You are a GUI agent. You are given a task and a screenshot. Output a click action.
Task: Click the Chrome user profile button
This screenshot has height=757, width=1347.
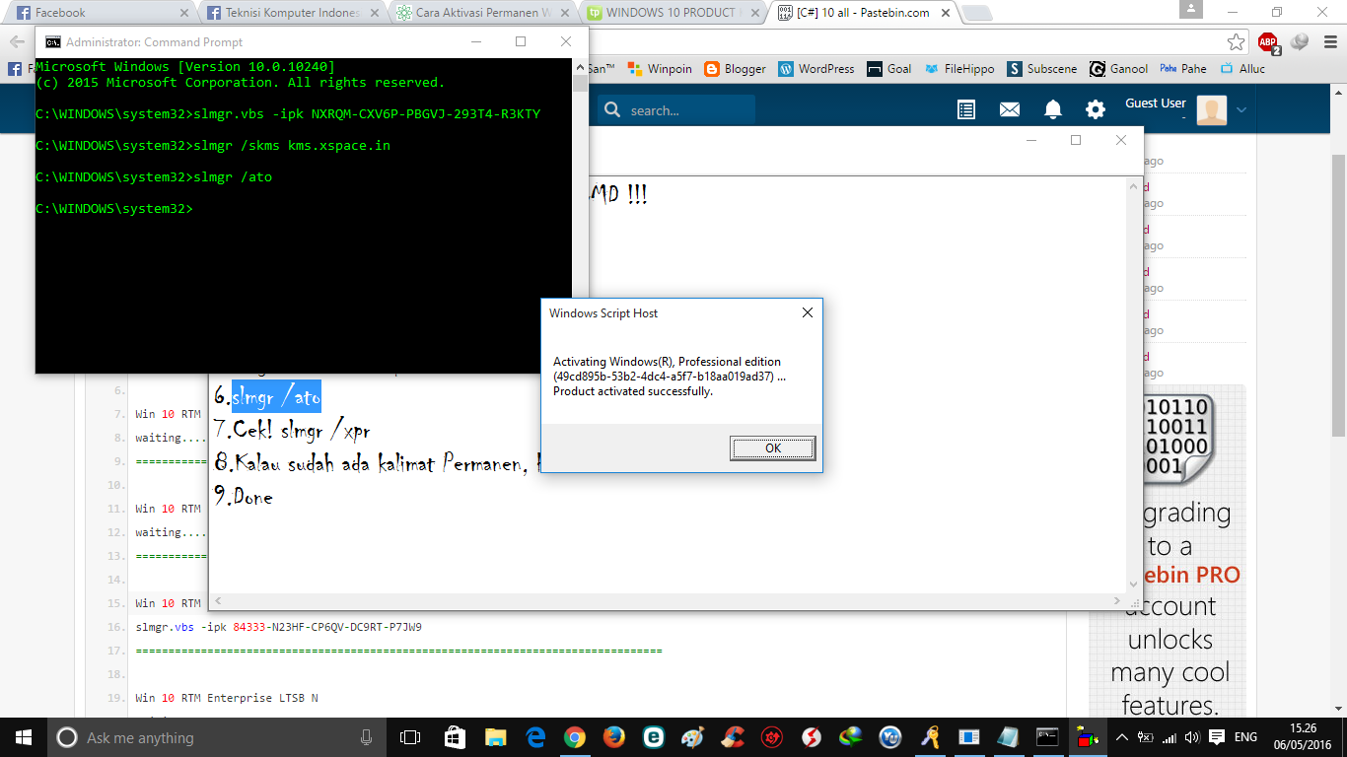point(1190,10)
